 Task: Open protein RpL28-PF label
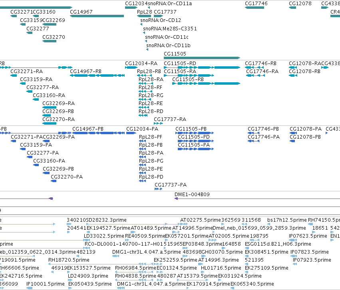click(151, 137)
